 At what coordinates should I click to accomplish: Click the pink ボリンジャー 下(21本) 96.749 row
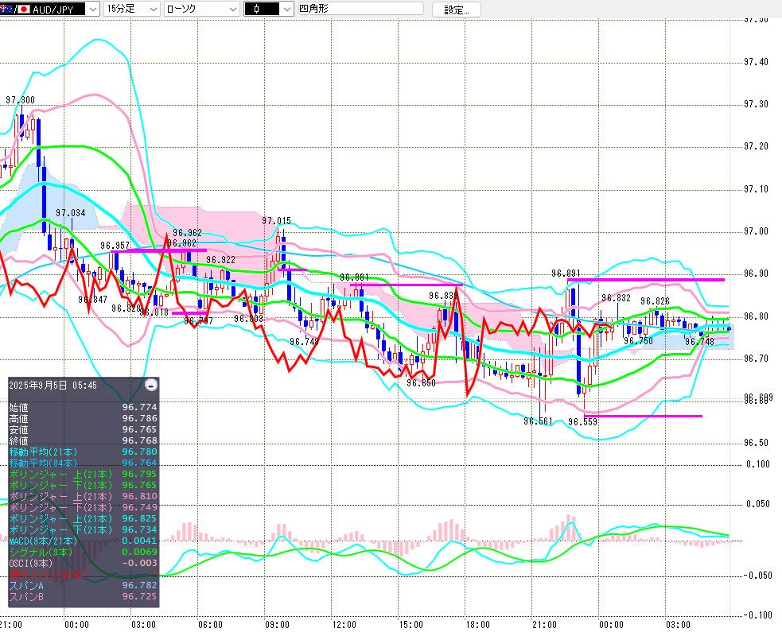click(x=84, y=507)
